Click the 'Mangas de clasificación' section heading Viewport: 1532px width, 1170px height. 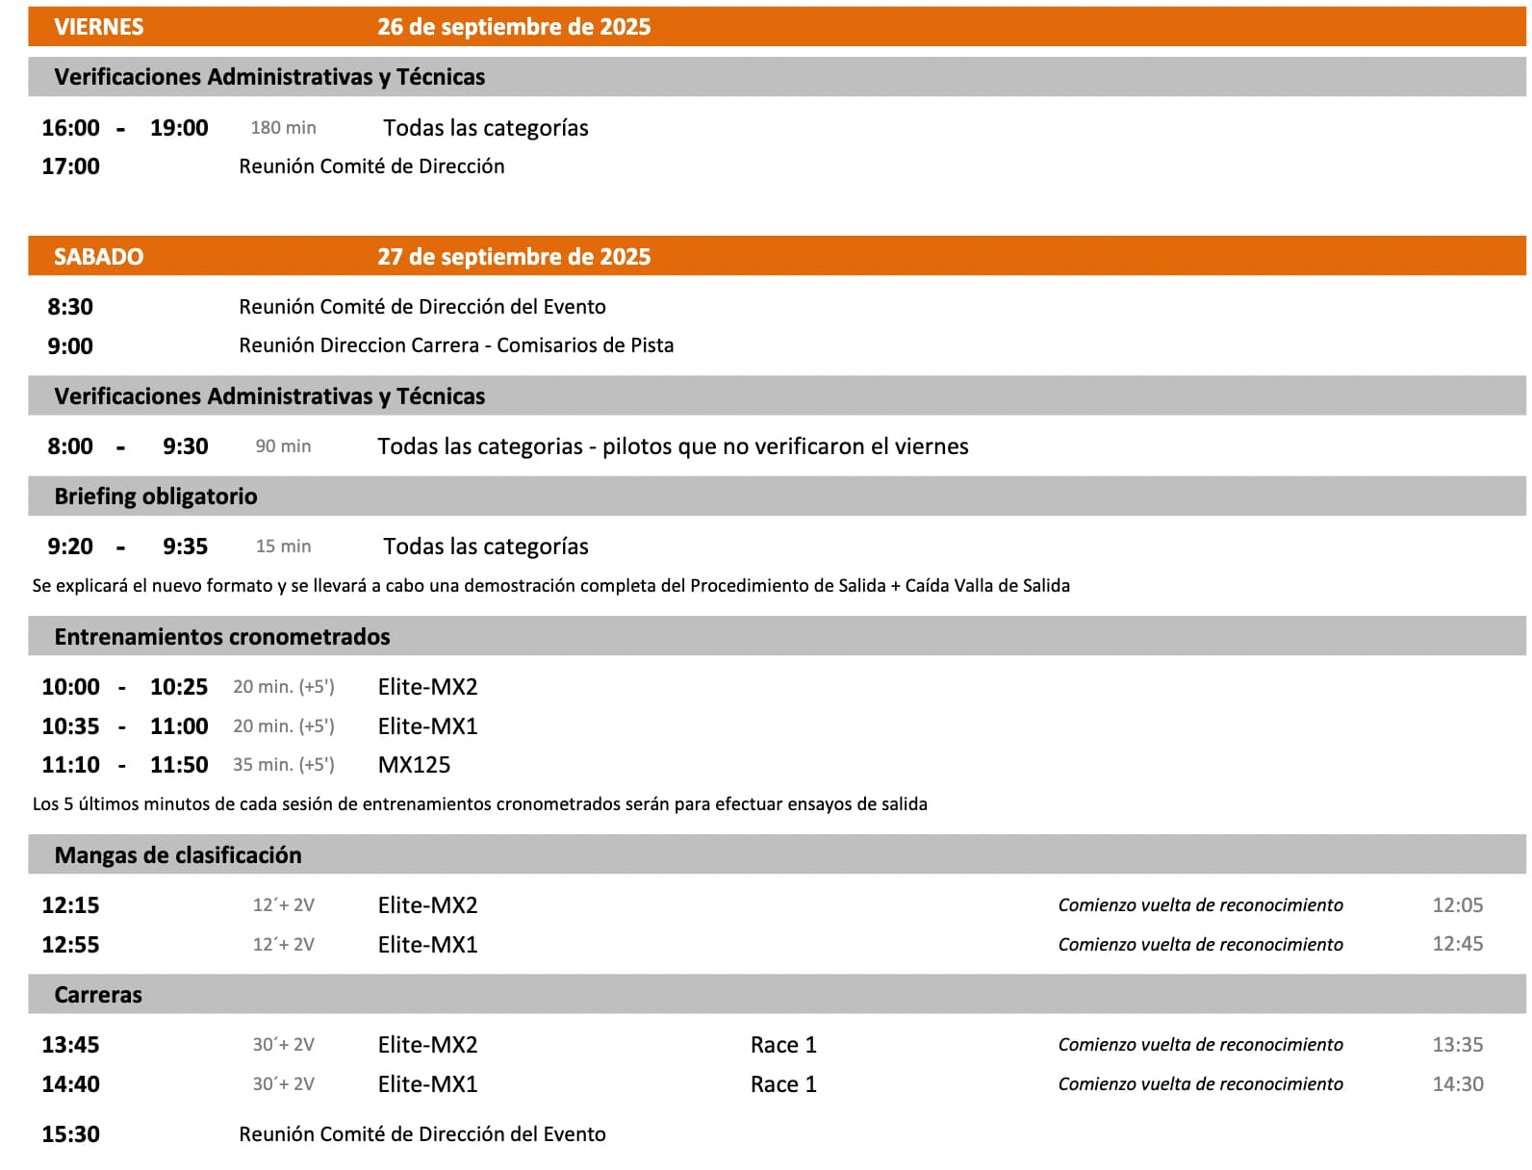pyautogui.click(x=178, y=855)
